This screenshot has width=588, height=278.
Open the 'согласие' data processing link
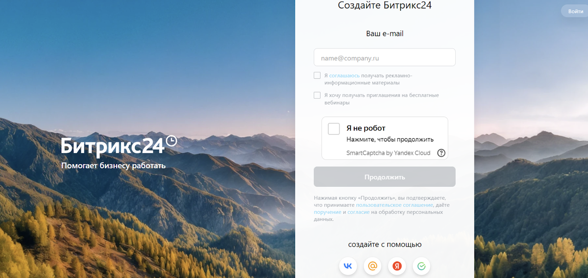pos(359,212)
